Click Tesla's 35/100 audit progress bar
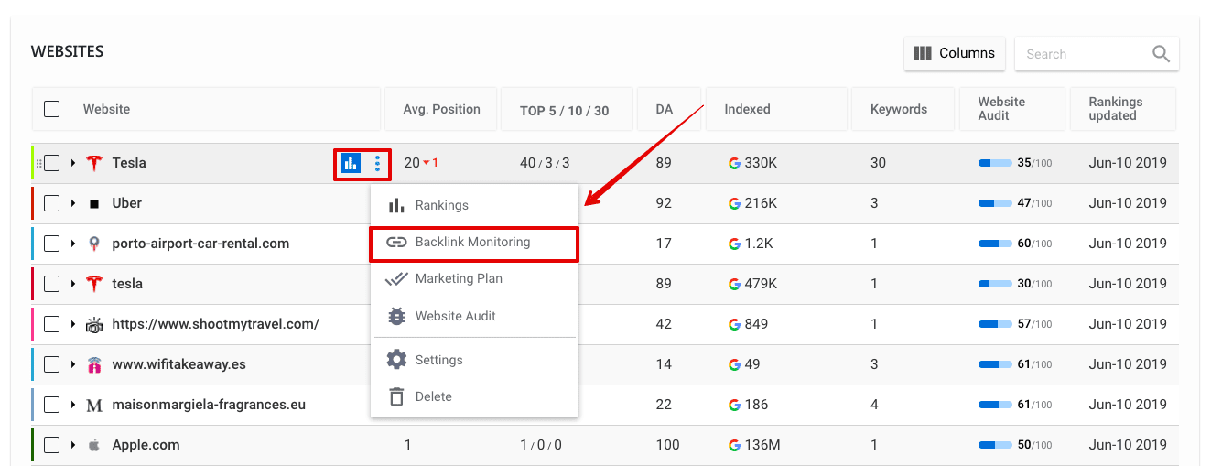1211x466 pixels. click(x=995, y=163)
